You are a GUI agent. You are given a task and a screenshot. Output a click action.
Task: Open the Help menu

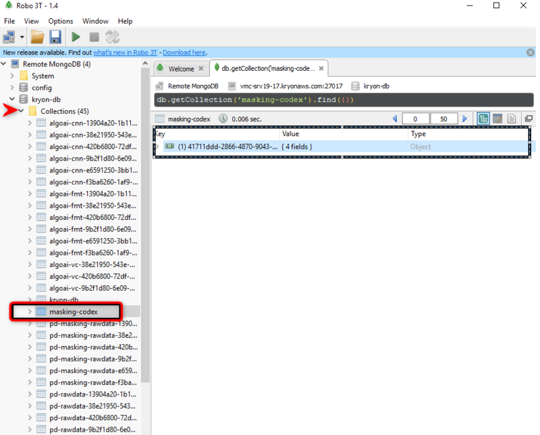125,21
